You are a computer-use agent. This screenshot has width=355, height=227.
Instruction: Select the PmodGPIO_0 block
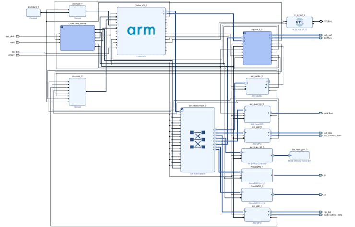(x=257, y=194)
